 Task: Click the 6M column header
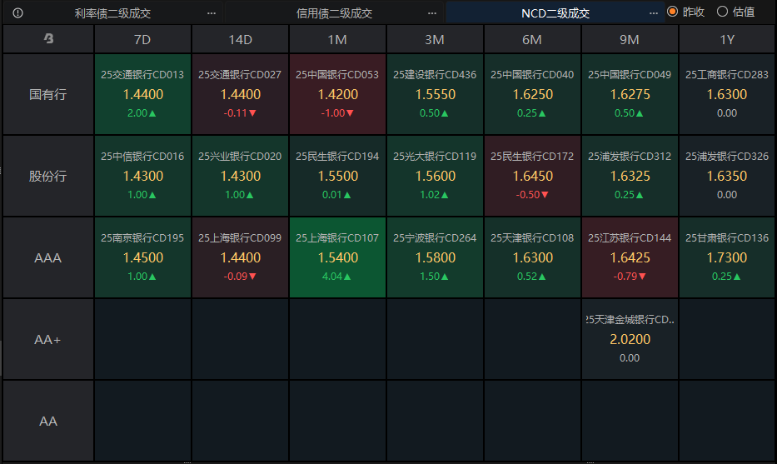(532, 39)
